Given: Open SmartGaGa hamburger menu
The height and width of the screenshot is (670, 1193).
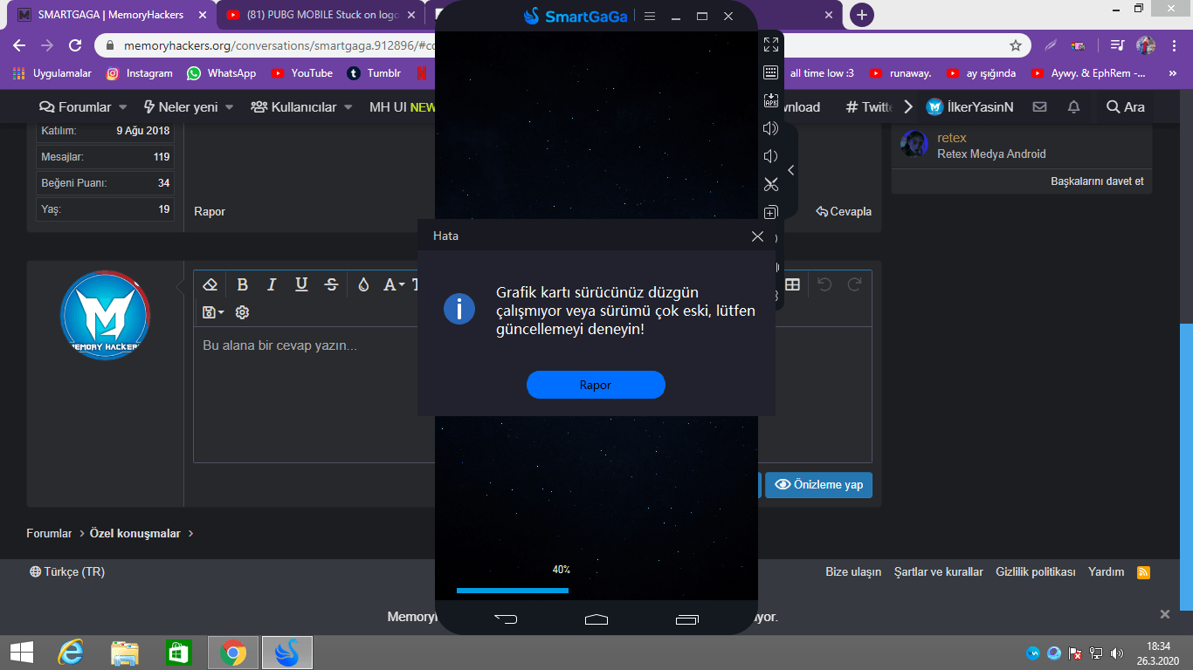Looking at the screenshot, I should point(649,17).
